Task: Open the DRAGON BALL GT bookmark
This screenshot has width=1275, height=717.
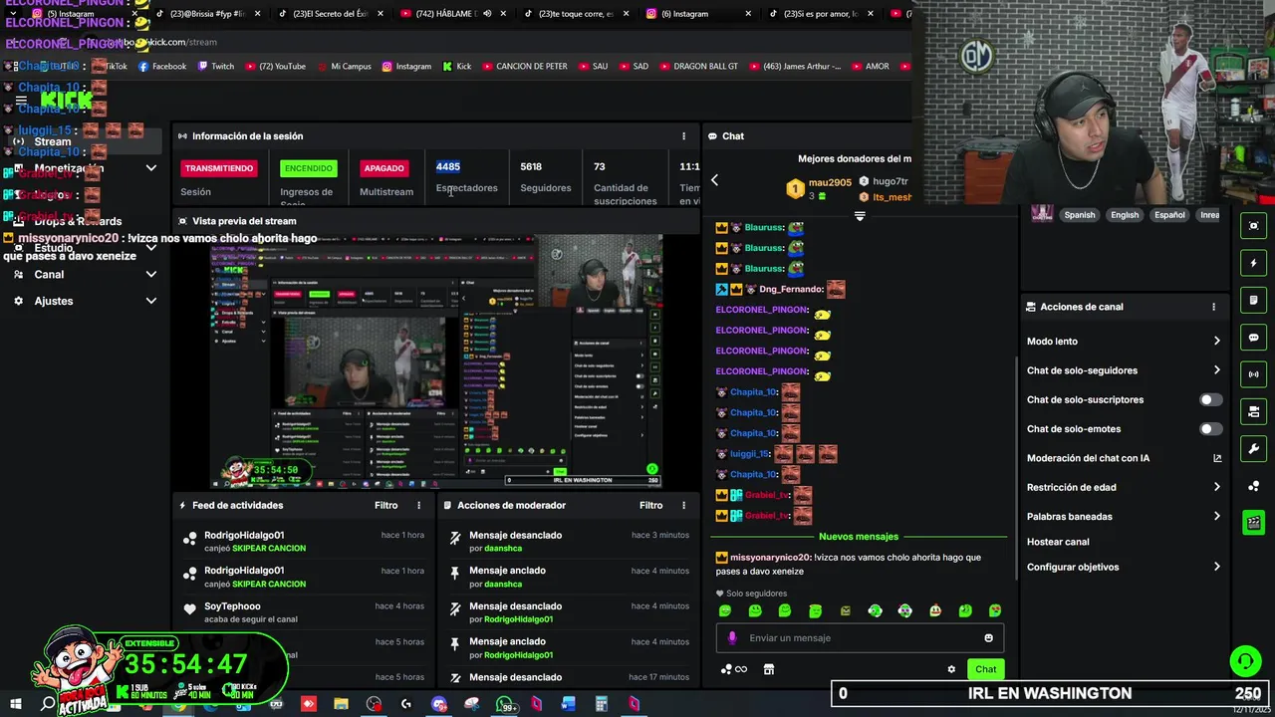Action: click(697, 67)
